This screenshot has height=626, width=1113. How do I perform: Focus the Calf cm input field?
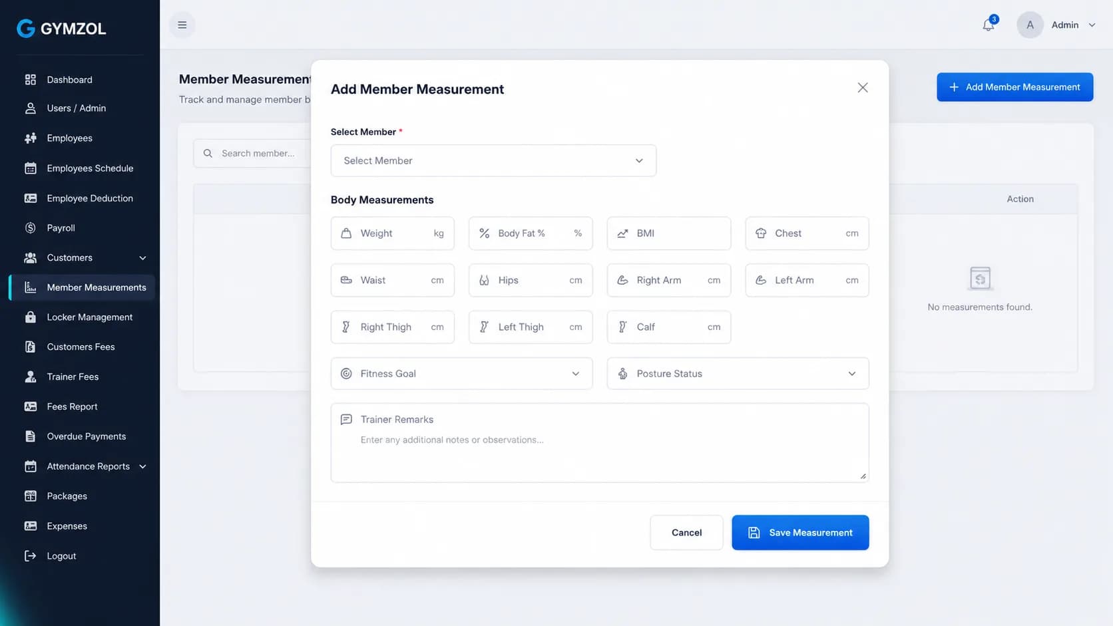coord(669,327)
